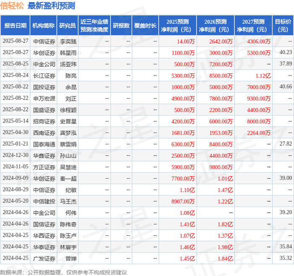Click 中信建投 institution cell
The image size is (294, 276).
click(44, 201)
